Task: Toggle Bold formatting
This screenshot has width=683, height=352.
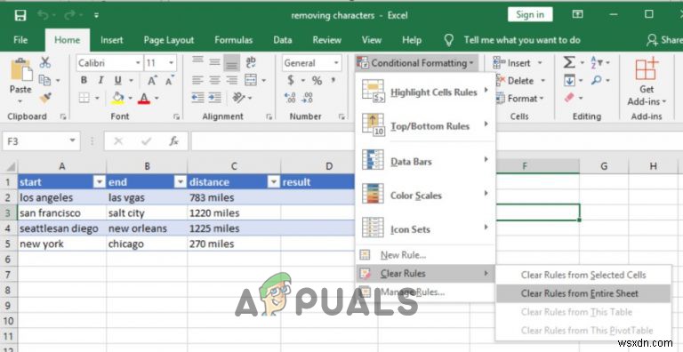Action: (x=84, y=81)
